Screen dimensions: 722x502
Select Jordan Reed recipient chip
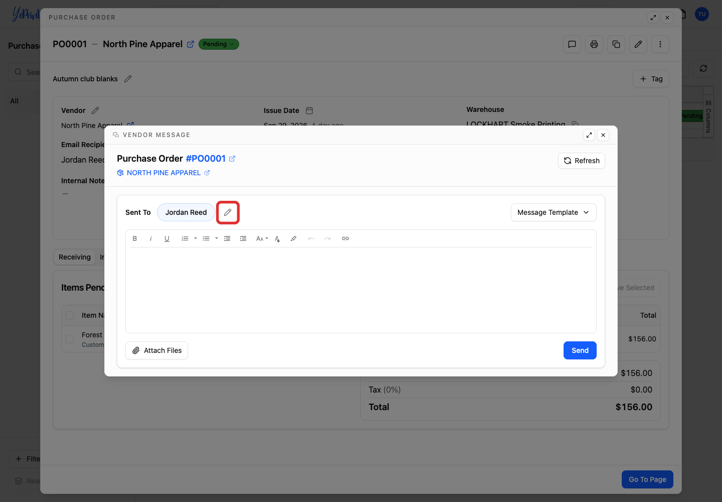tap(186, 212)
